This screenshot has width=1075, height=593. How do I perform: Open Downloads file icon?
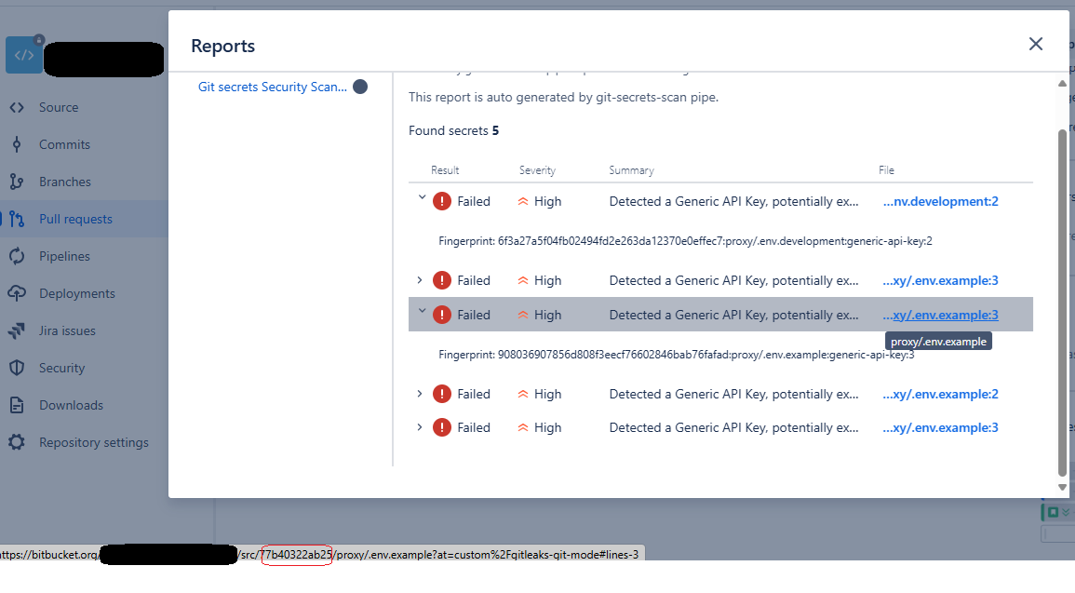(17, 405)
